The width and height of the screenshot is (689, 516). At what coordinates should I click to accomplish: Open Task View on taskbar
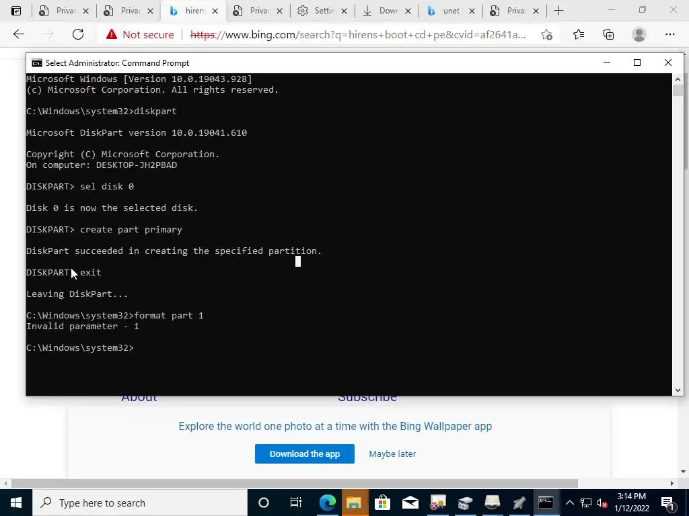[296, 503]
